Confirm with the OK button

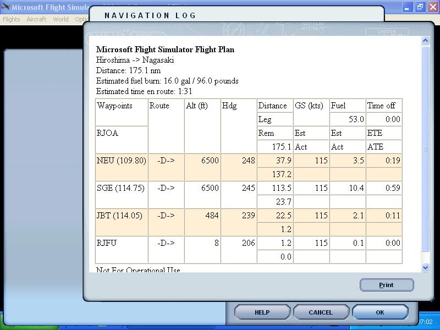point(380,312)
